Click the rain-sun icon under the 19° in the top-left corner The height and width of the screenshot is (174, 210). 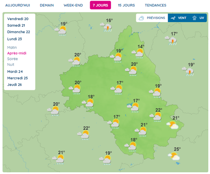(x=60, y=31)
